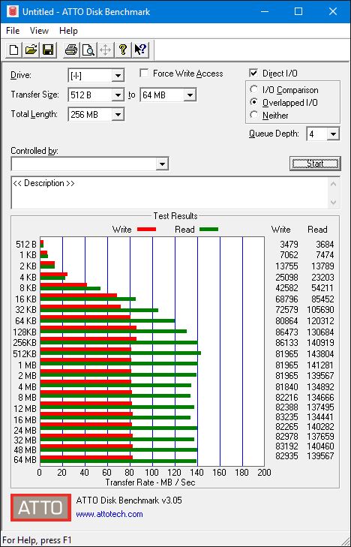Enable Force Write Access checkbox
The image size is (351, 547).
pyautogui.click(x=143, y=74)
